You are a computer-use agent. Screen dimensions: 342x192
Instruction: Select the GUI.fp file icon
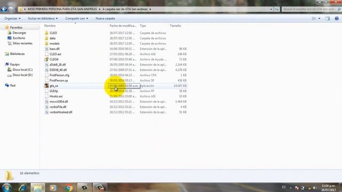pos(46,91)
